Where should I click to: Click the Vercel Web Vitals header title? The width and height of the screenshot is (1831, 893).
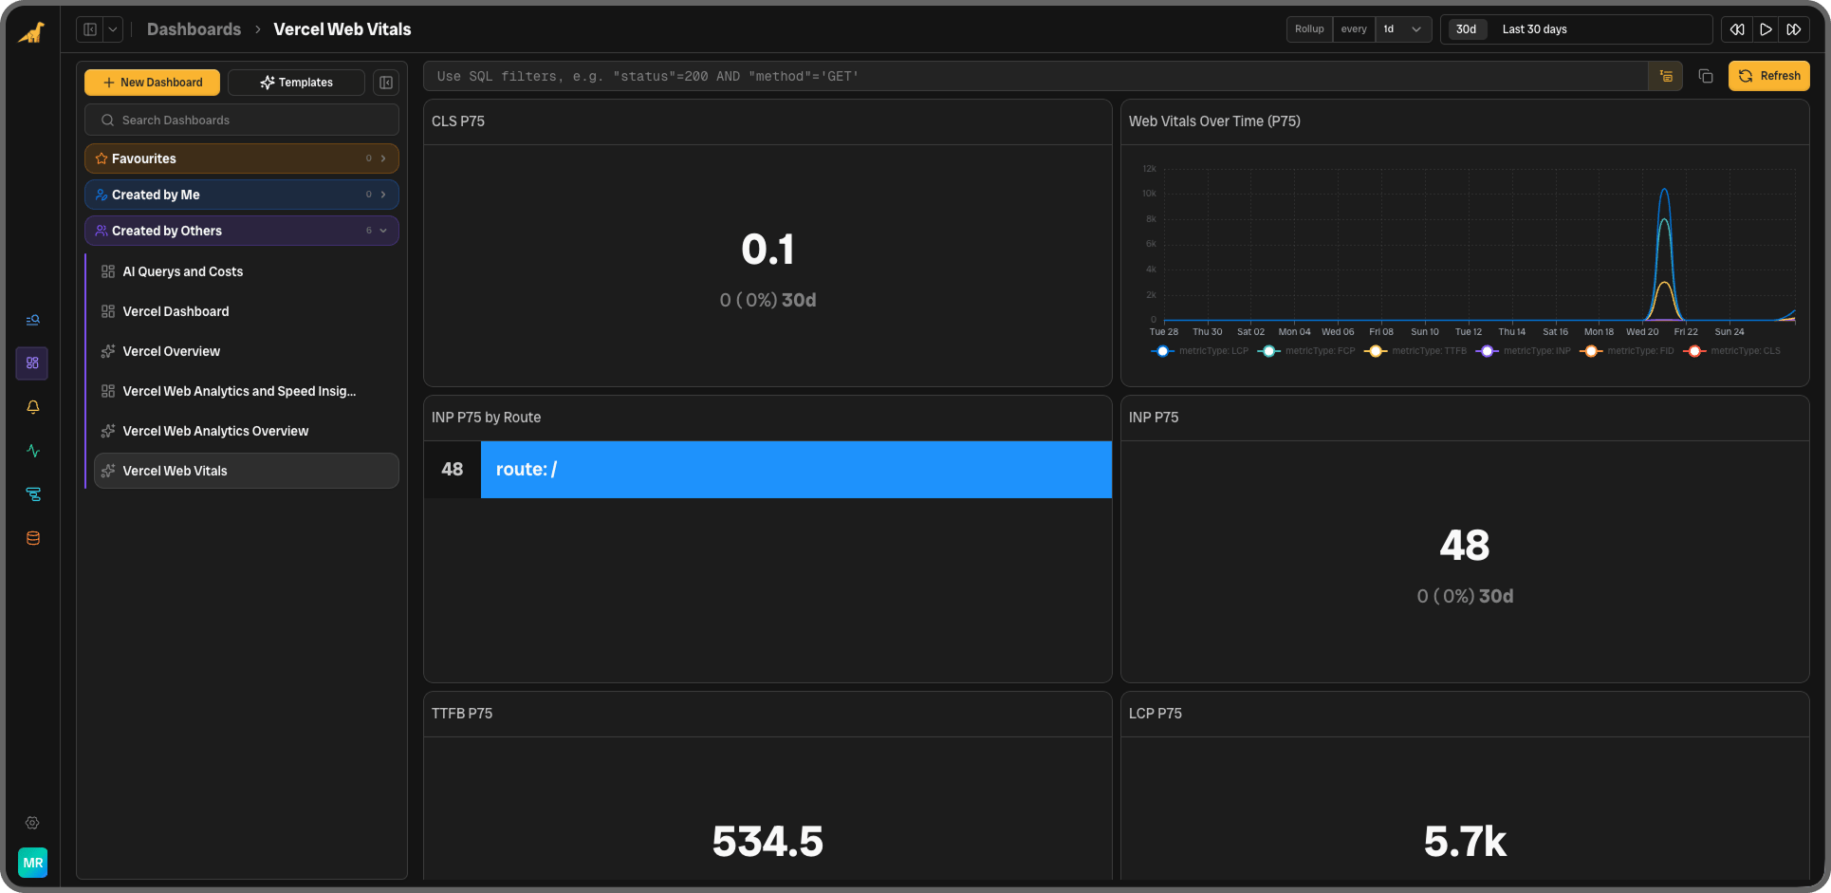[x=342, y=29]
